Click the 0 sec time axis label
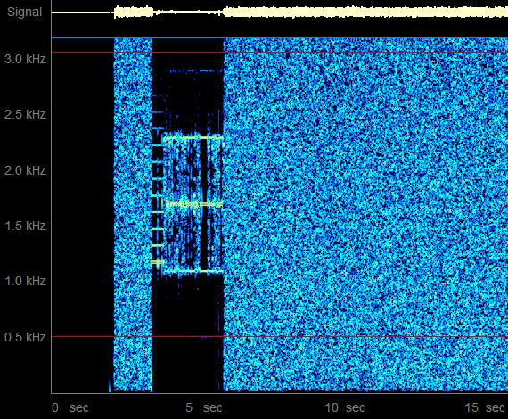508x419 pixels. (70, 407)
